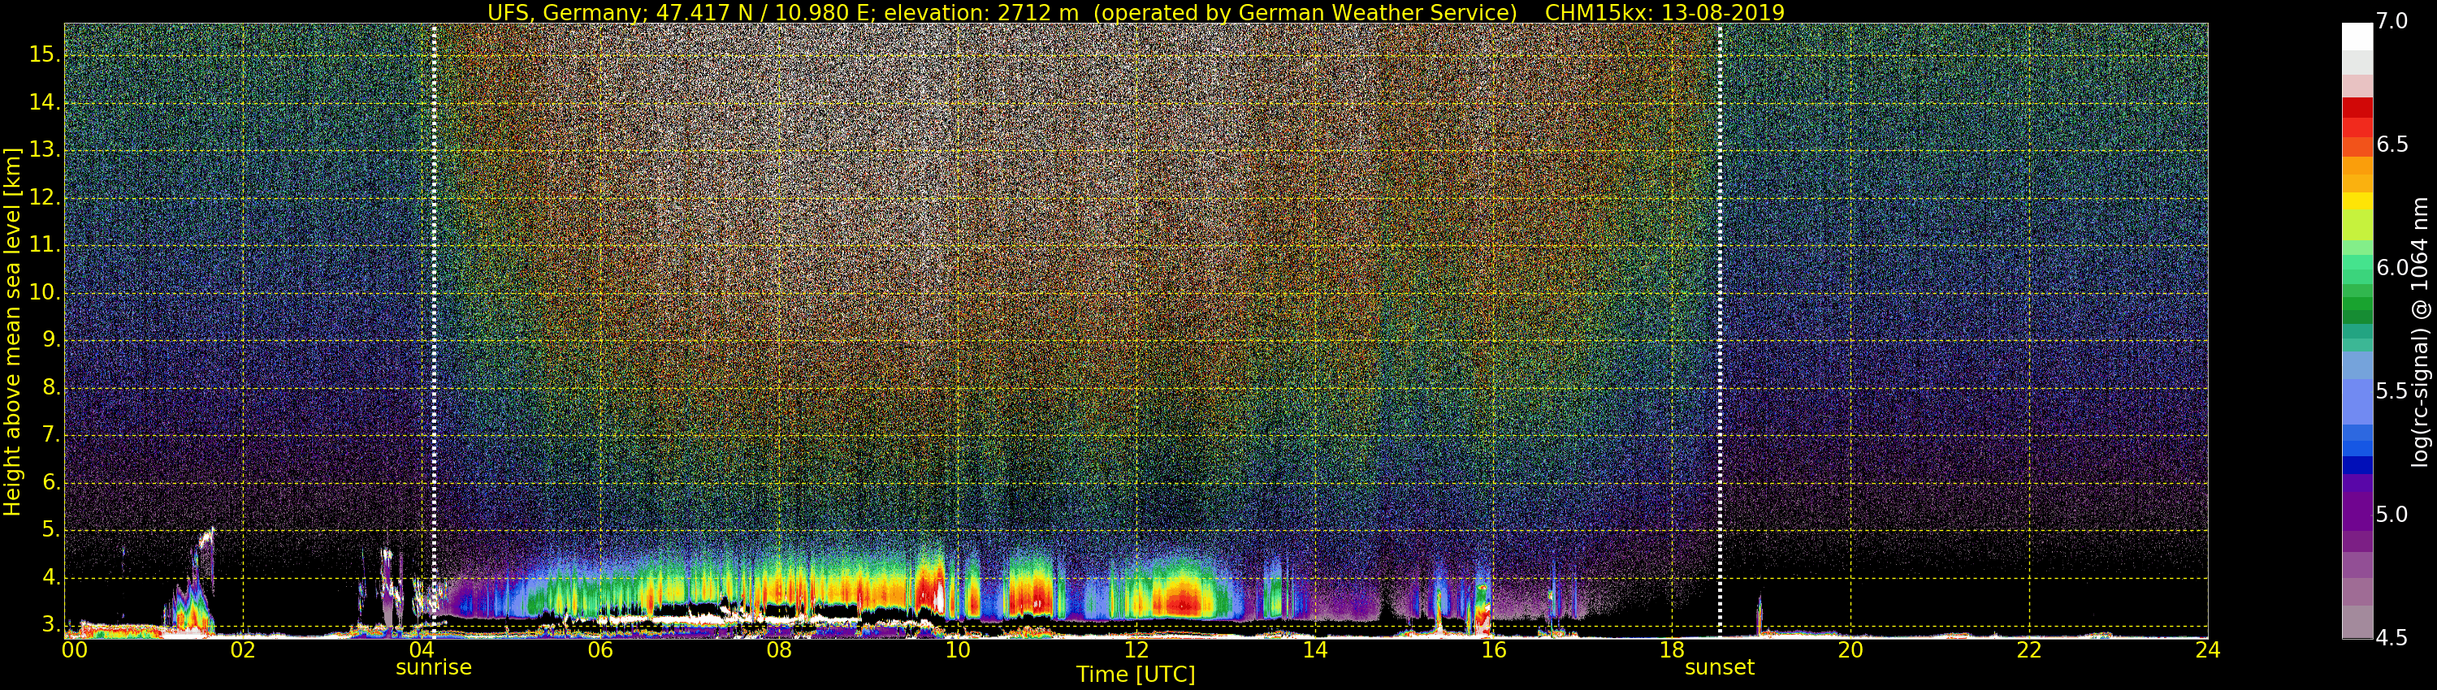Screen dimensions: 2437x690
Task: Click the cloud spike reaching 5 km near 01:30
Action: pyautogui.click(x=206, y=544)
